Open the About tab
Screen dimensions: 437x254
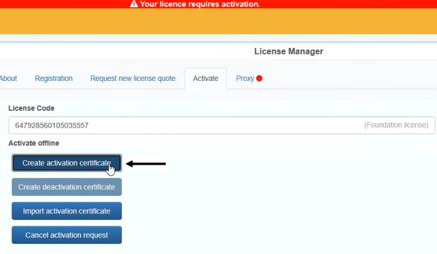(x=8, y=78)
